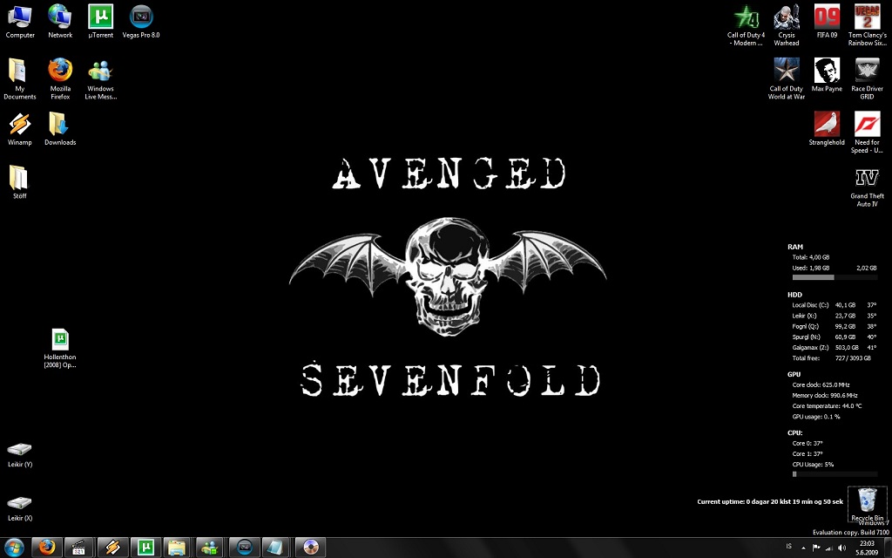Open Vegas Pro from the taskbar
The height and width of the screenshot is (558, 892).
[244, 548]
